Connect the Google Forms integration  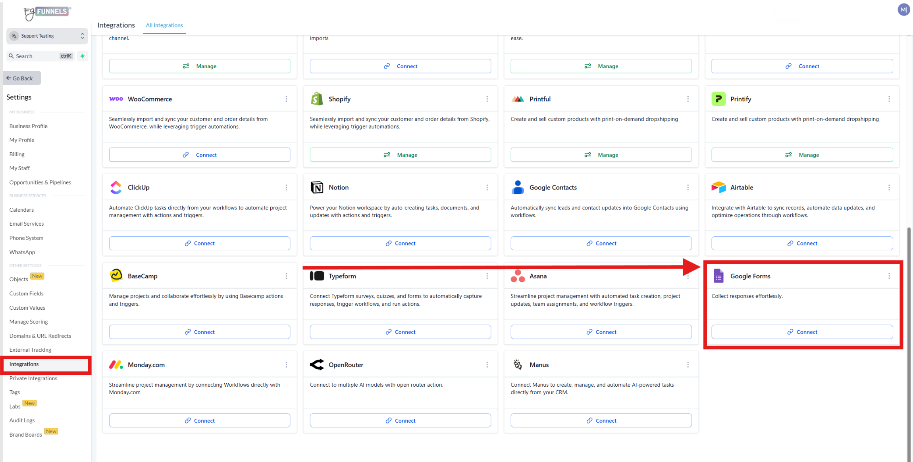pyautogui.click(x=802, y=332)
